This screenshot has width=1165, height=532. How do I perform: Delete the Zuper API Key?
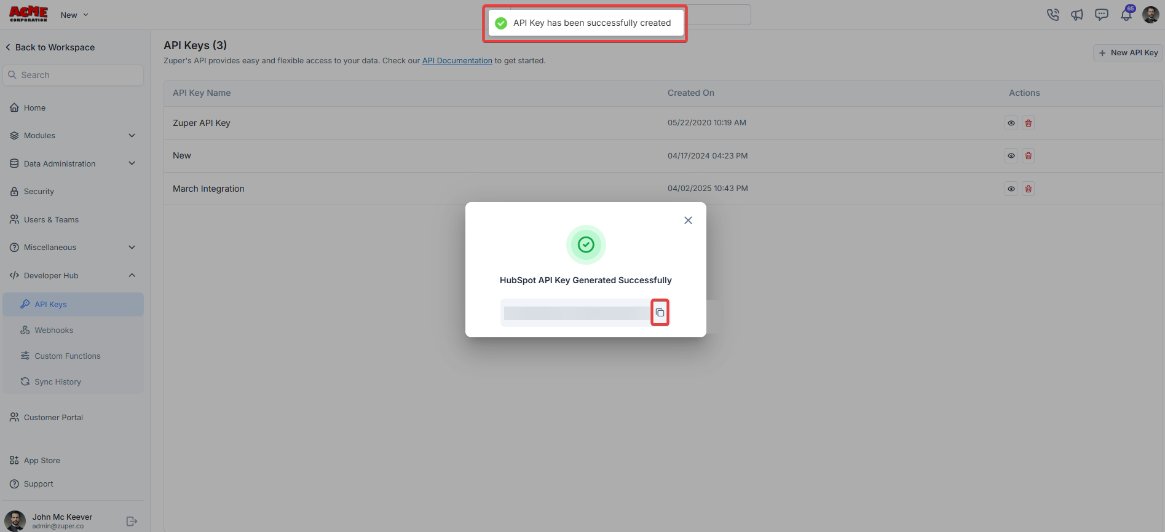1028,123
